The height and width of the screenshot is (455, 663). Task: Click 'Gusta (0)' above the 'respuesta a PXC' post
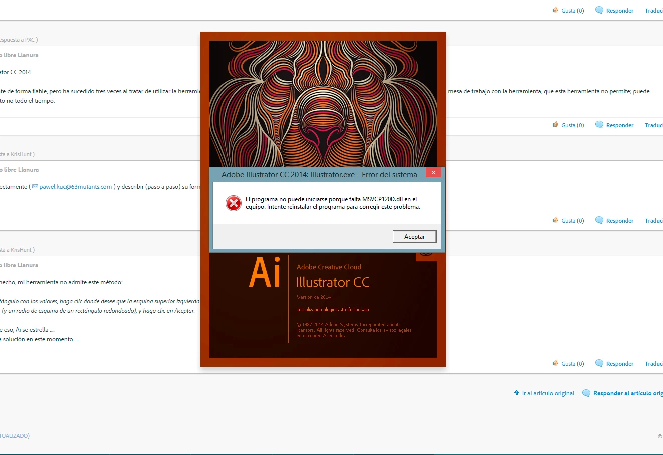573,11
